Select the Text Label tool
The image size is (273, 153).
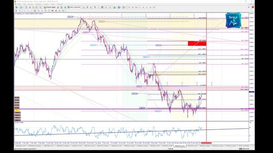[46, 11]
